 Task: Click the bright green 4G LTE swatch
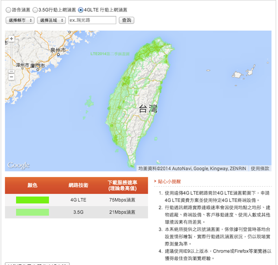click(x=32, y=200)
